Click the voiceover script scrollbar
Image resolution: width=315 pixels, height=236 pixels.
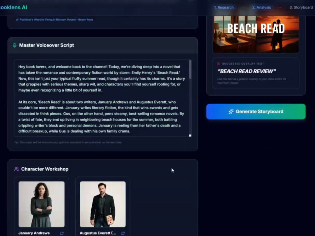pyautogui.click(x=190, y=70)
